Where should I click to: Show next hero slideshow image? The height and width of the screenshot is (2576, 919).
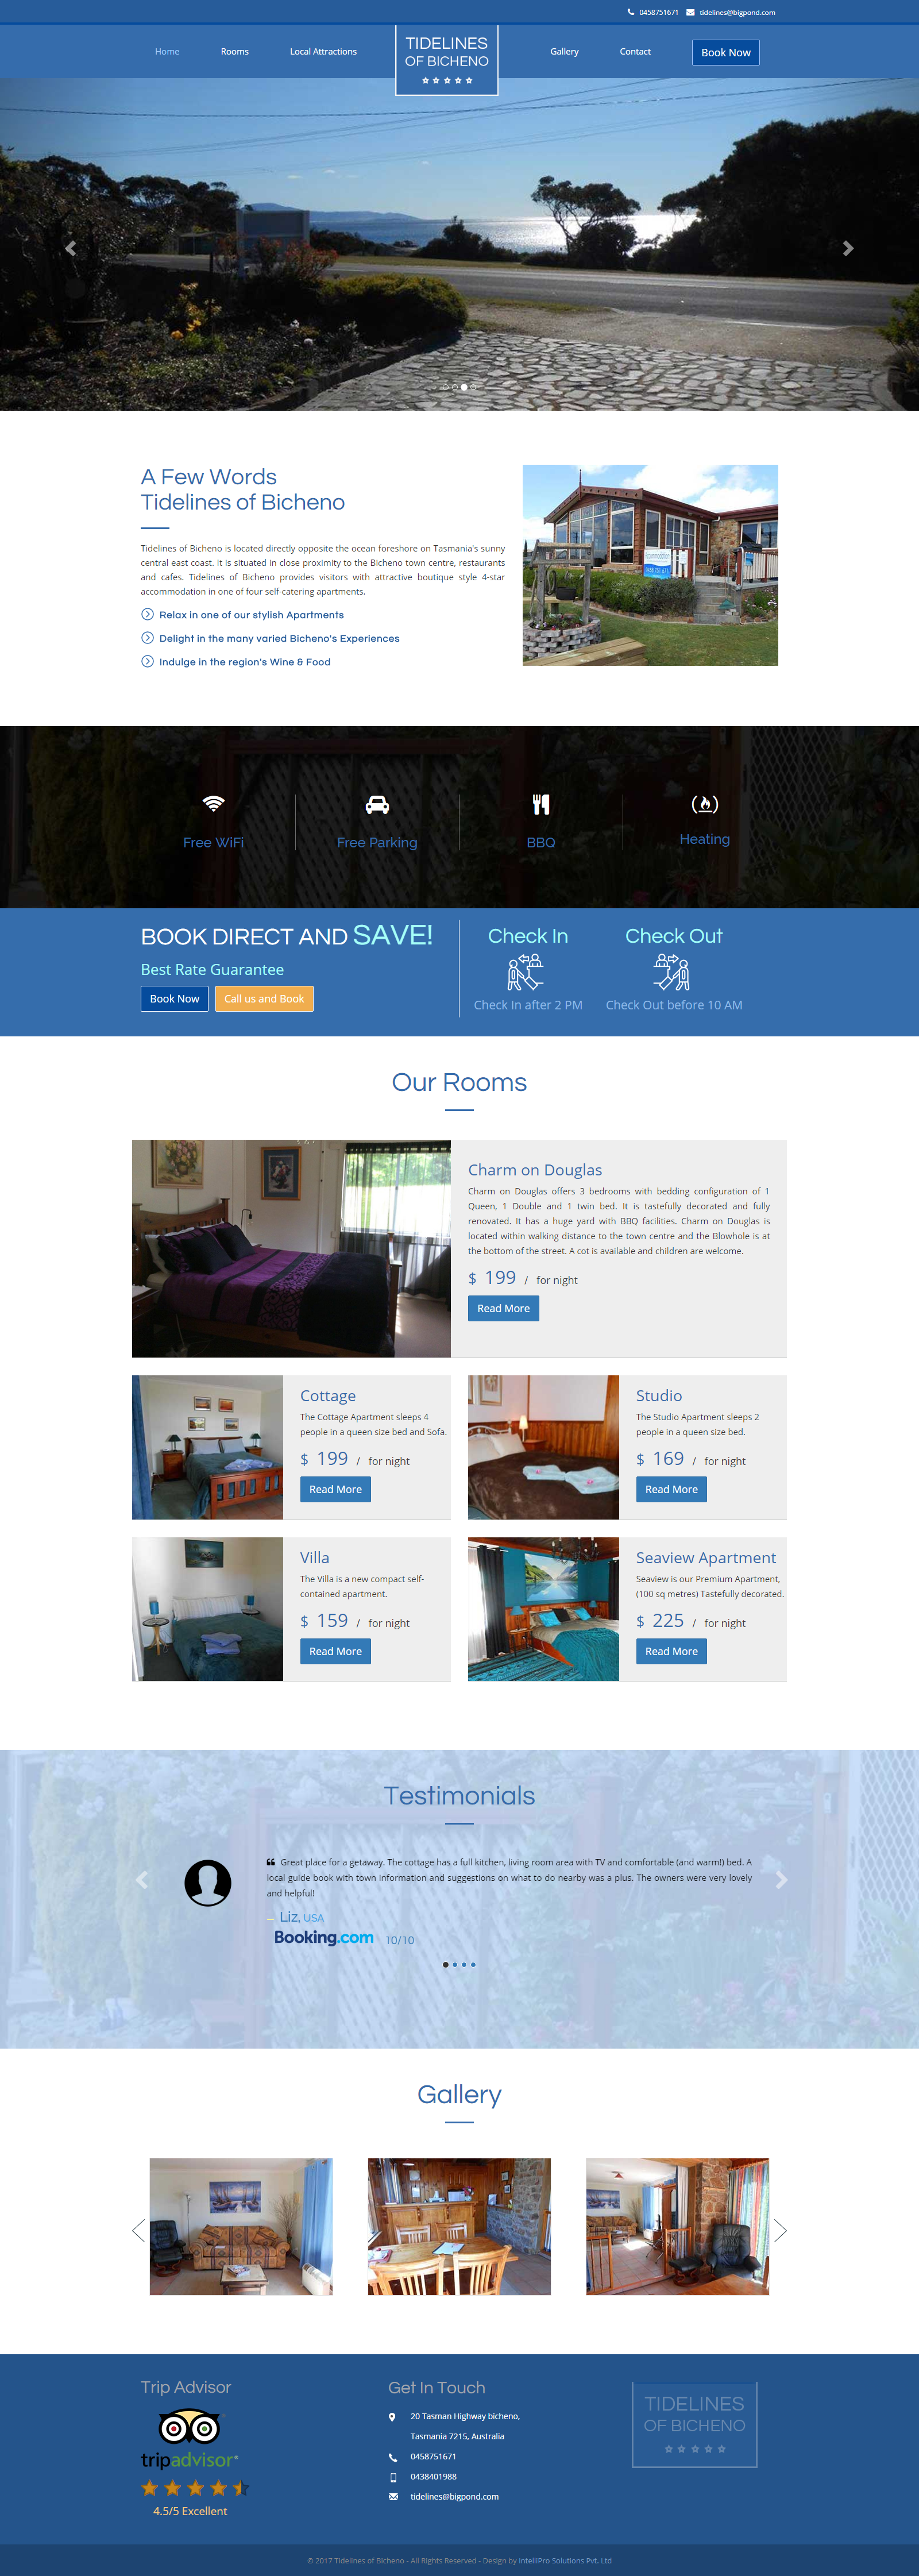click(848, 248)
